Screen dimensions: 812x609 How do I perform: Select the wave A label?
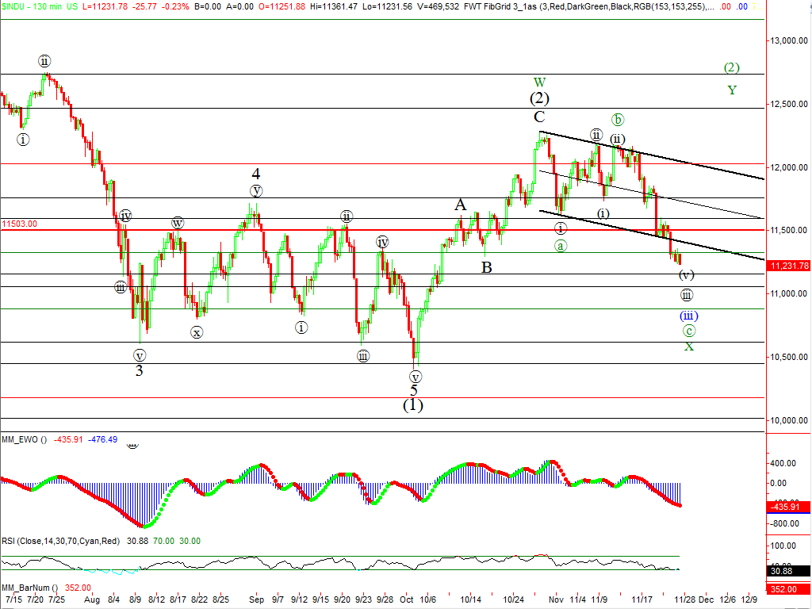[461, 205]
